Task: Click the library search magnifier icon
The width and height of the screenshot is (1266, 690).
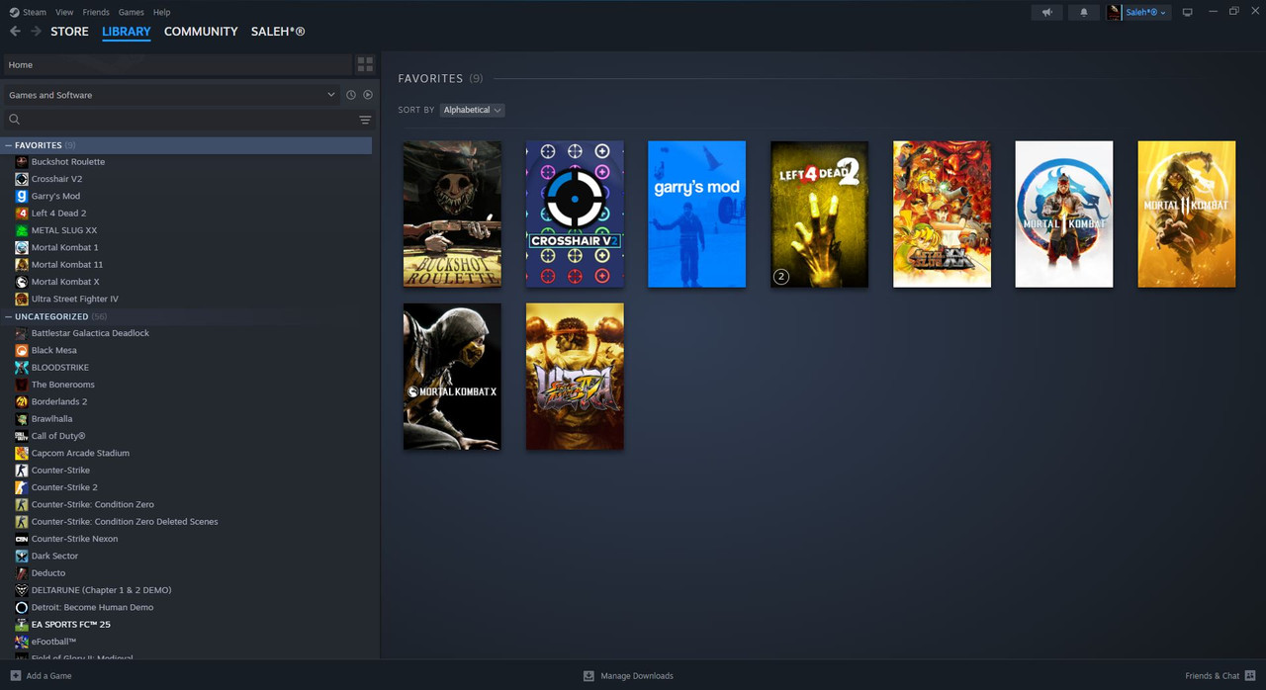Action: 15,120
